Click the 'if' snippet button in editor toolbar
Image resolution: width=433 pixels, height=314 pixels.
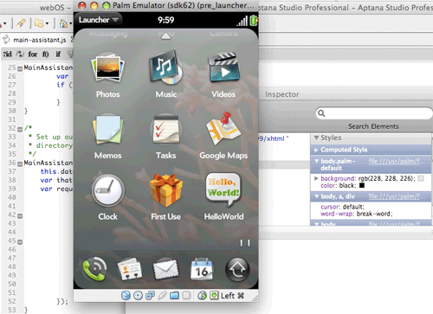(x=58, y=54)
